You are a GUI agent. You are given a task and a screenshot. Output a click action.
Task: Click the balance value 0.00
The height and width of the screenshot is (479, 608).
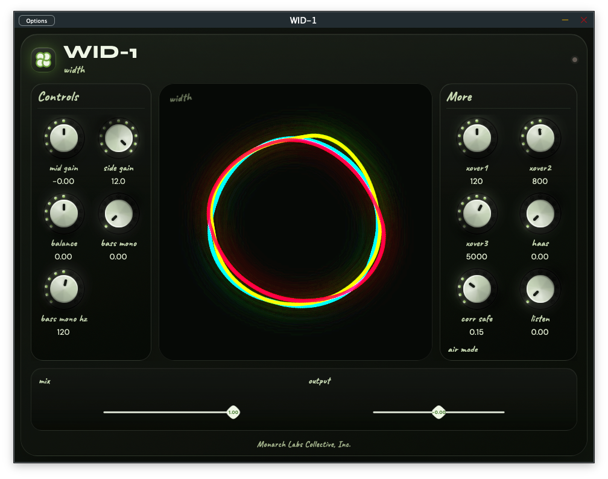[63, 256]
